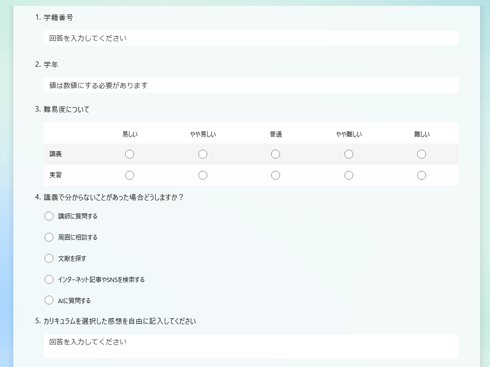Viewport: 490px width, 367px height.
Task: Select やや易しい for the 実習 row
Action: [203, 175]
